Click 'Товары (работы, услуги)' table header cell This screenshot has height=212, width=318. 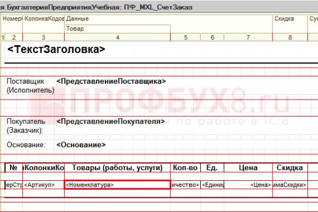click(117, 168)
